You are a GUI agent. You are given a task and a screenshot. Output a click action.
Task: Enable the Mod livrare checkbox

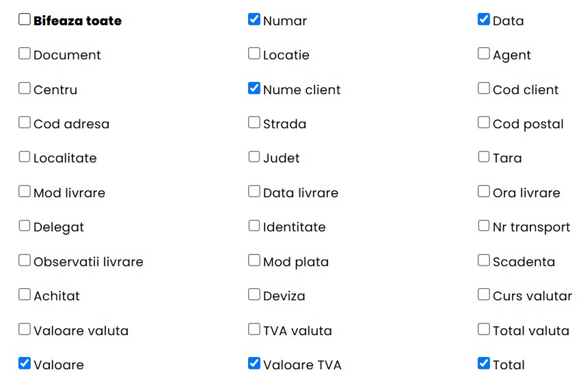point(25,192)
